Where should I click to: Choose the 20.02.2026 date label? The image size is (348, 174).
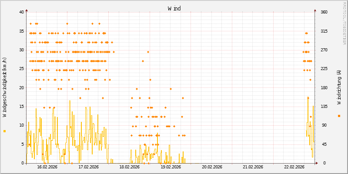[212, 167]
